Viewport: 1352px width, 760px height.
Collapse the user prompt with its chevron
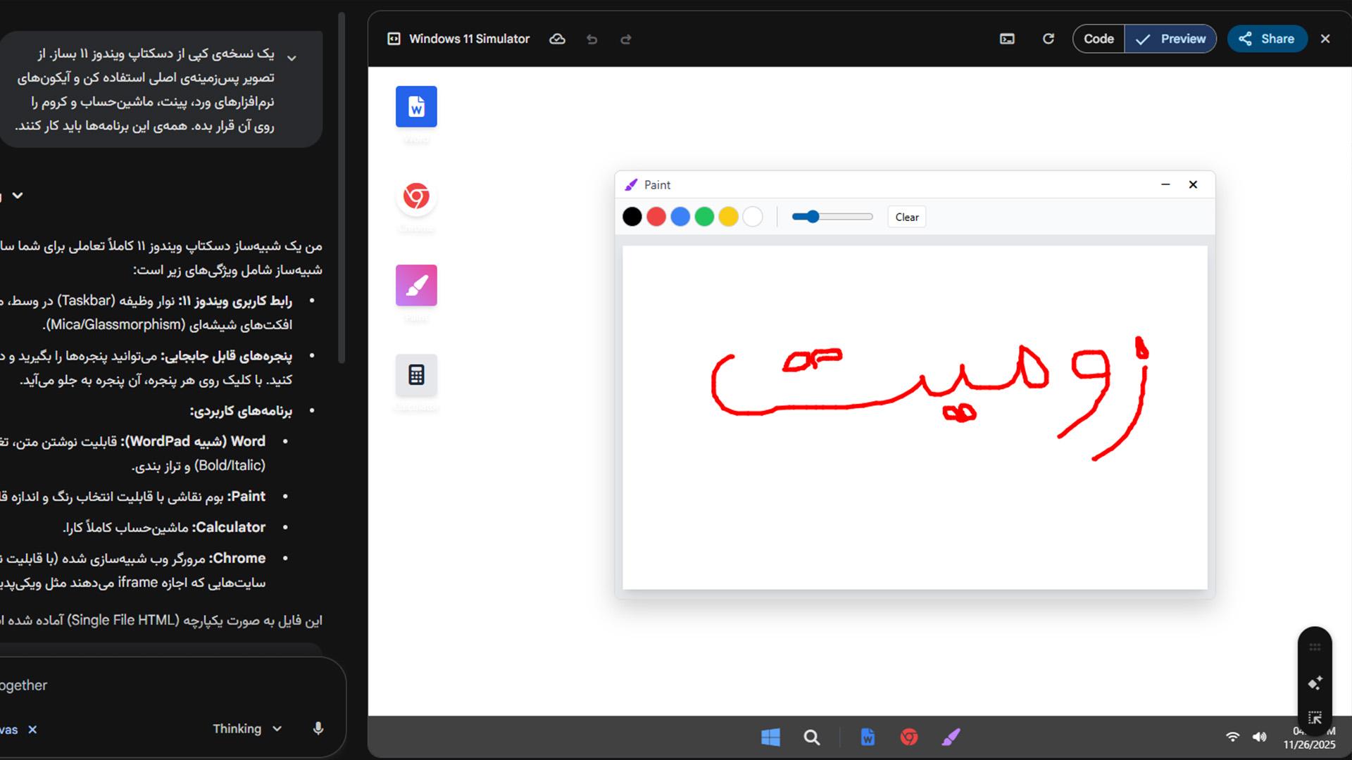point(292,58)
